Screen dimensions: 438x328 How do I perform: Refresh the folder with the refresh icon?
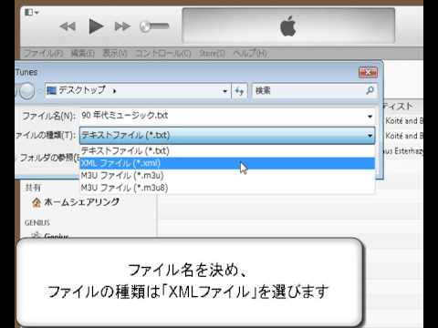point(239,91)
